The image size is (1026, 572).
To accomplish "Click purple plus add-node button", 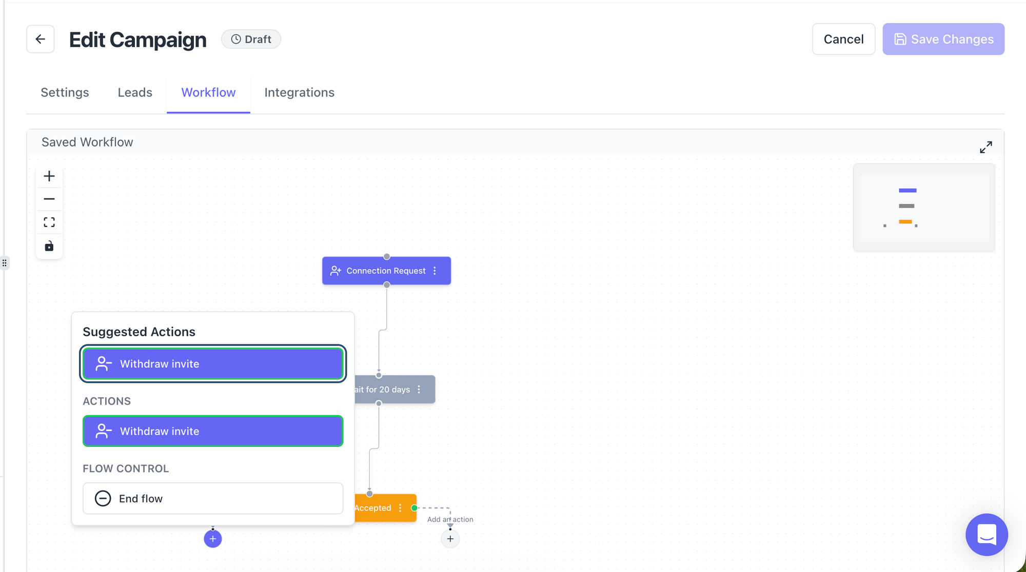I will pos(213,539).
